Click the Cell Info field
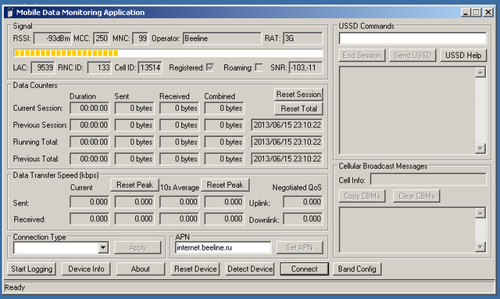The height and width of the screenshot is (299, 500). click(x=428, y=179)
